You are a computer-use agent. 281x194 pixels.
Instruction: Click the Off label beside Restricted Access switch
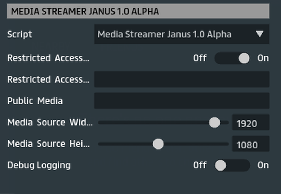[200, 58]
